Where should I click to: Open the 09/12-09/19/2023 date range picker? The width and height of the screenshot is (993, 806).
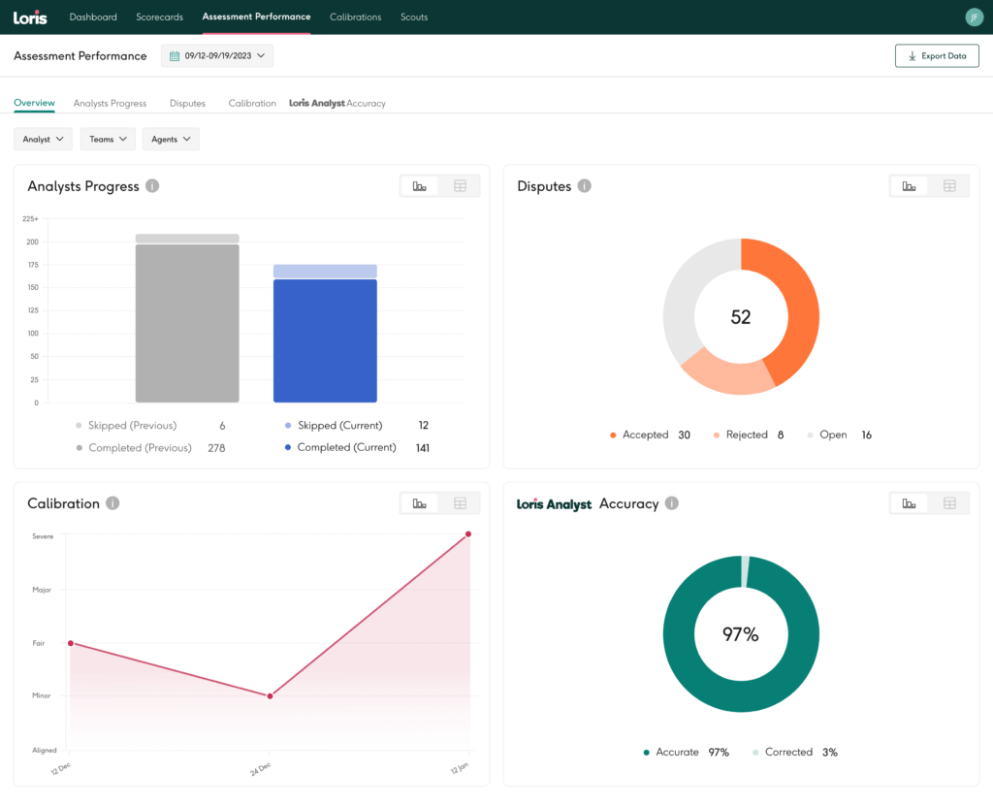coord(216,55)
